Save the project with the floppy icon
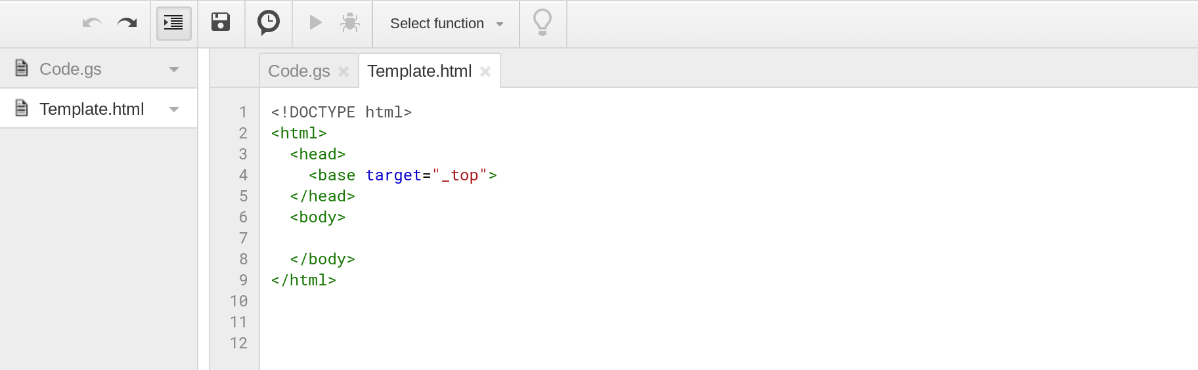The width and height of the screenshot is (1198, 370). point(221,22)
